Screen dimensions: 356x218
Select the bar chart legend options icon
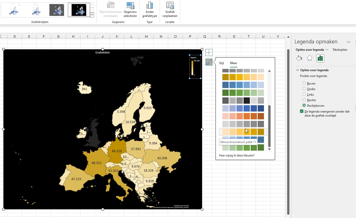[320, 58]
